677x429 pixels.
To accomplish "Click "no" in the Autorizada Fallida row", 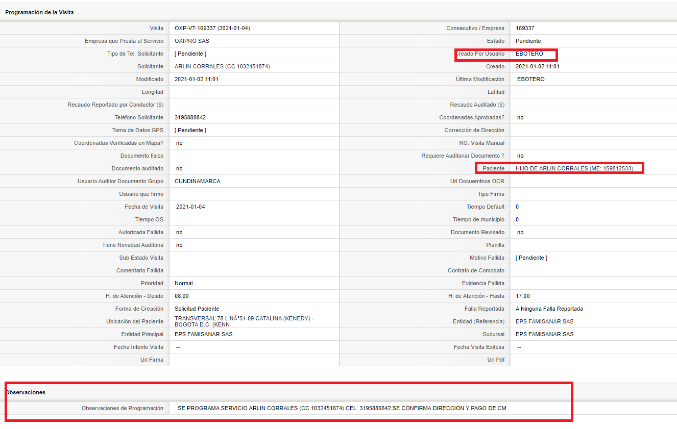I will [x=179, y=232].
